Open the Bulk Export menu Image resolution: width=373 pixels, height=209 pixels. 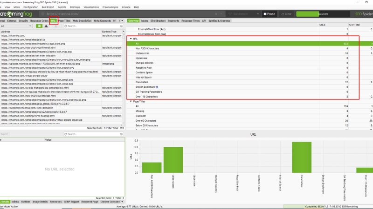click(48, 7)
